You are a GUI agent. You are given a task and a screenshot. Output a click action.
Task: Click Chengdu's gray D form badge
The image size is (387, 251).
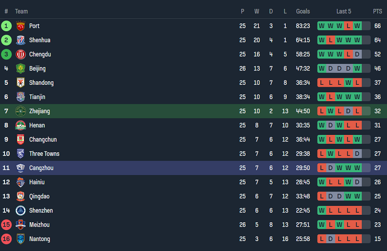pos(357,55)
